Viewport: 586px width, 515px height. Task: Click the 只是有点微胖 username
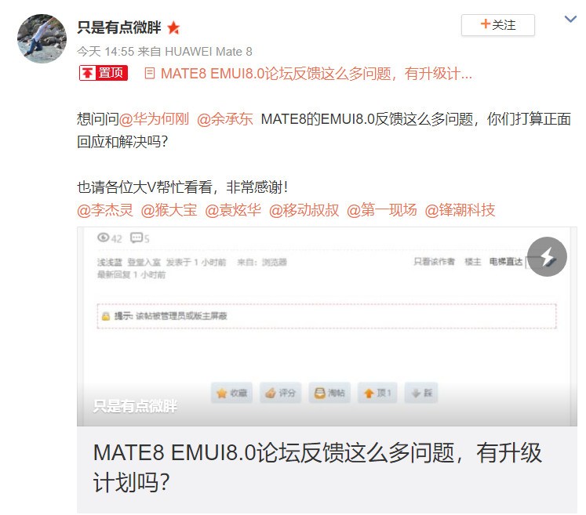[119, 27]
